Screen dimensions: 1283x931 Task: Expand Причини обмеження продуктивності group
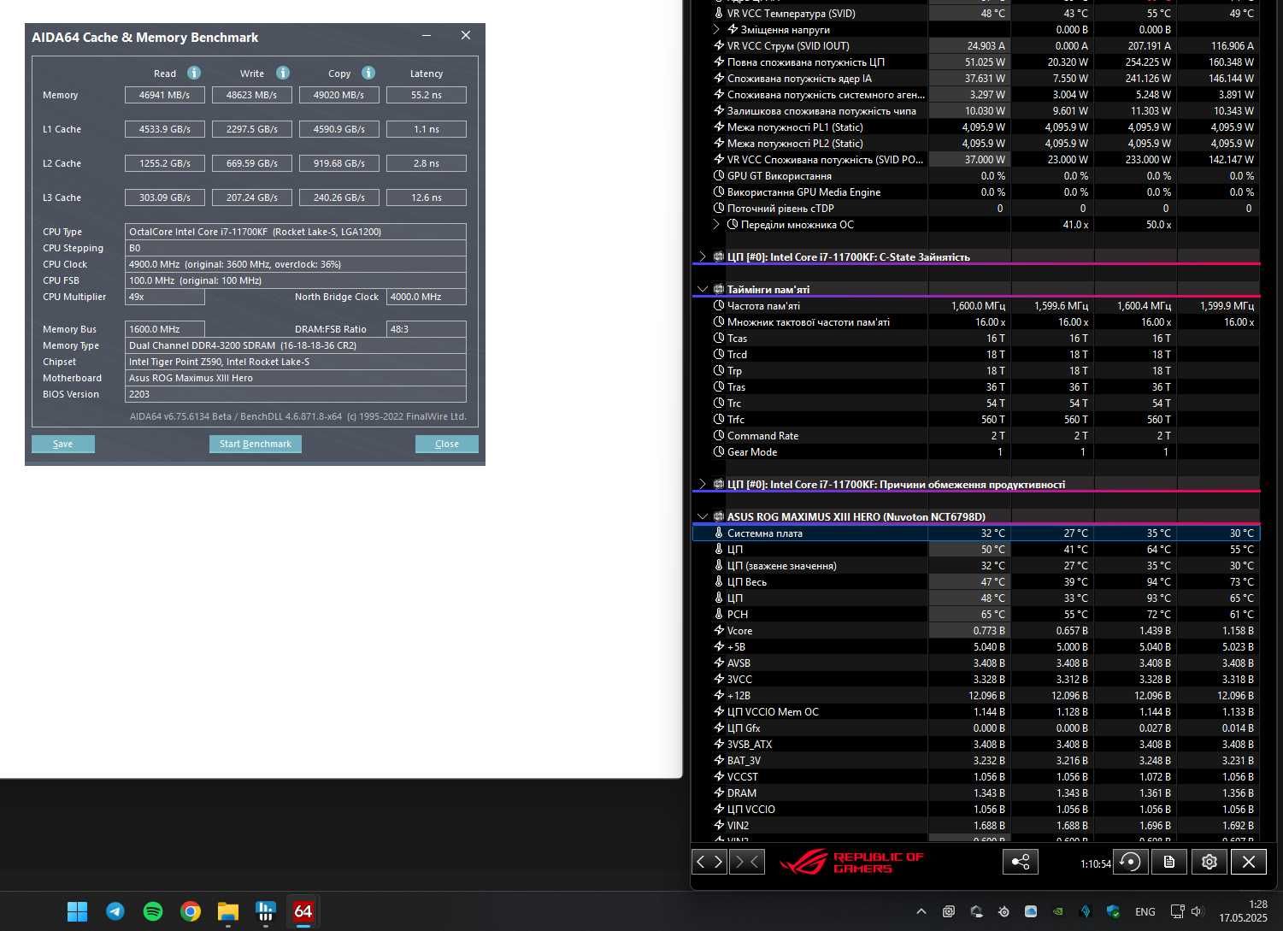tap(703, 484)
